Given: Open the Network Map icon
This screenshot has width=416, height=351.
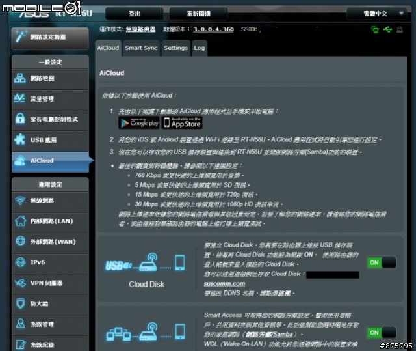Looking at the screenshot, I should click(x=20, y=78).
